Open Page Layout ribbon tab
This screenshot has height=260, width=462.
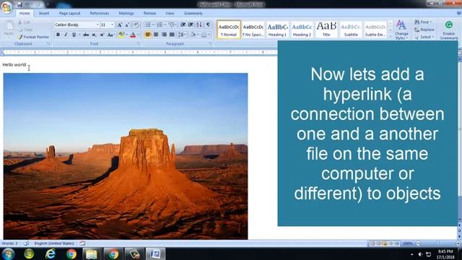pos(69,13)
